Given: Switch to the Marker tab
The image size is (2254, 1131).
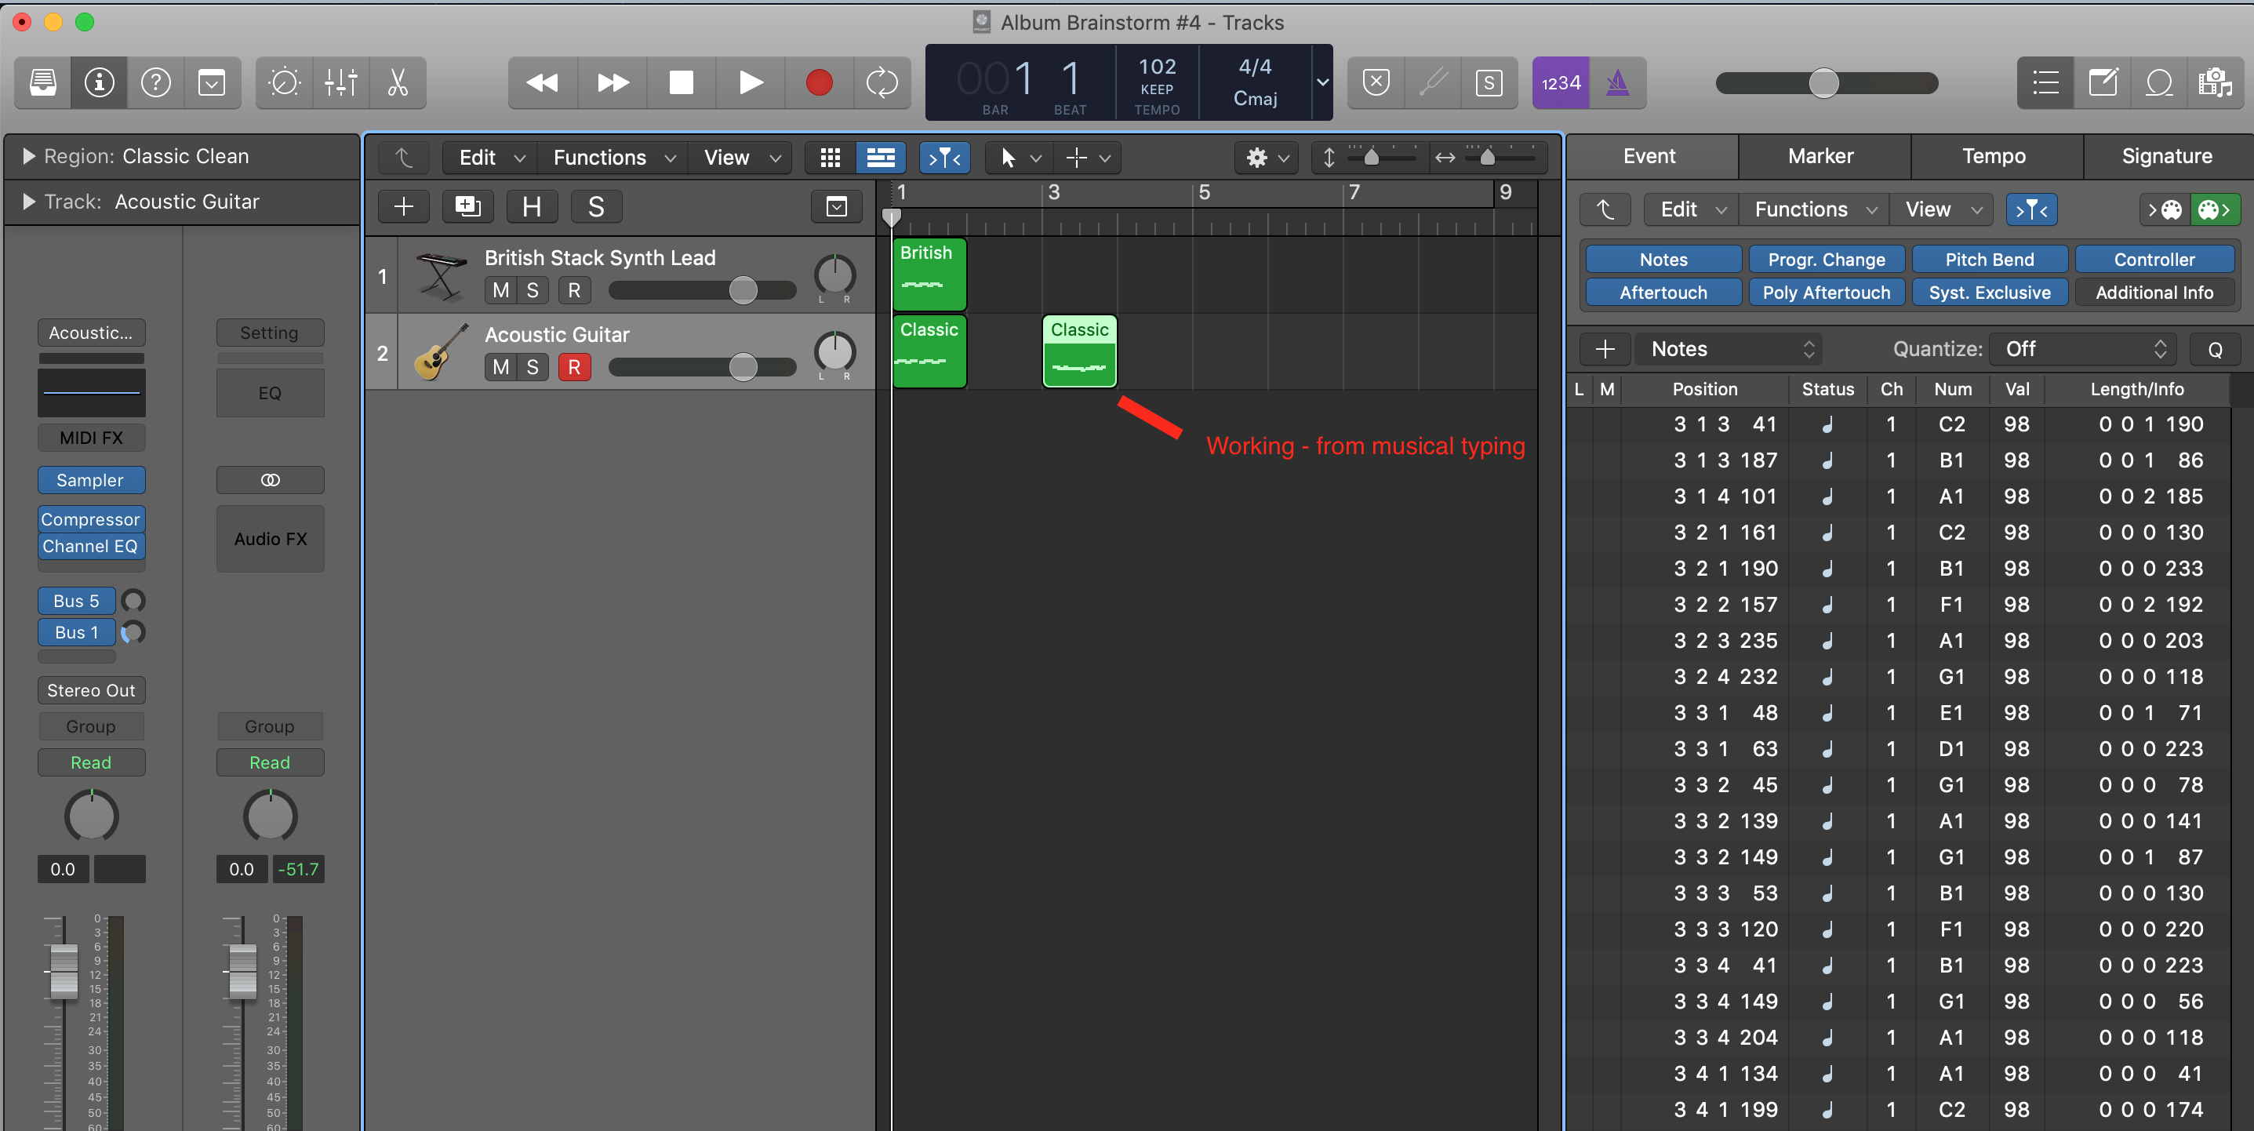Looking at the screenshot, I should click(x=1820, y=156).
